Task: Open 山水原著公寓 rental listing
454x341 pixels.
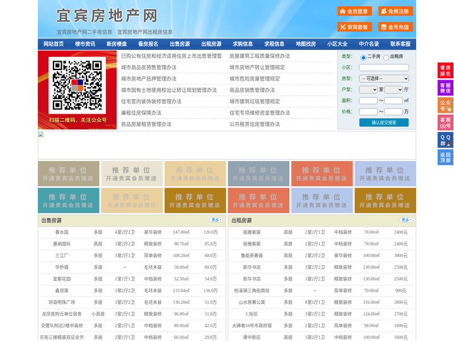Action: point(252,302)
